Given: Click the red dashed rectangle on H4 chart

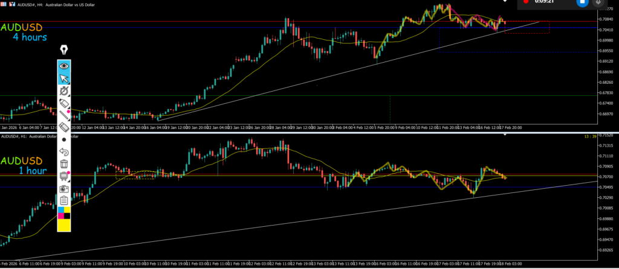Looking at the screenshot, I should (x=527, y=27).
